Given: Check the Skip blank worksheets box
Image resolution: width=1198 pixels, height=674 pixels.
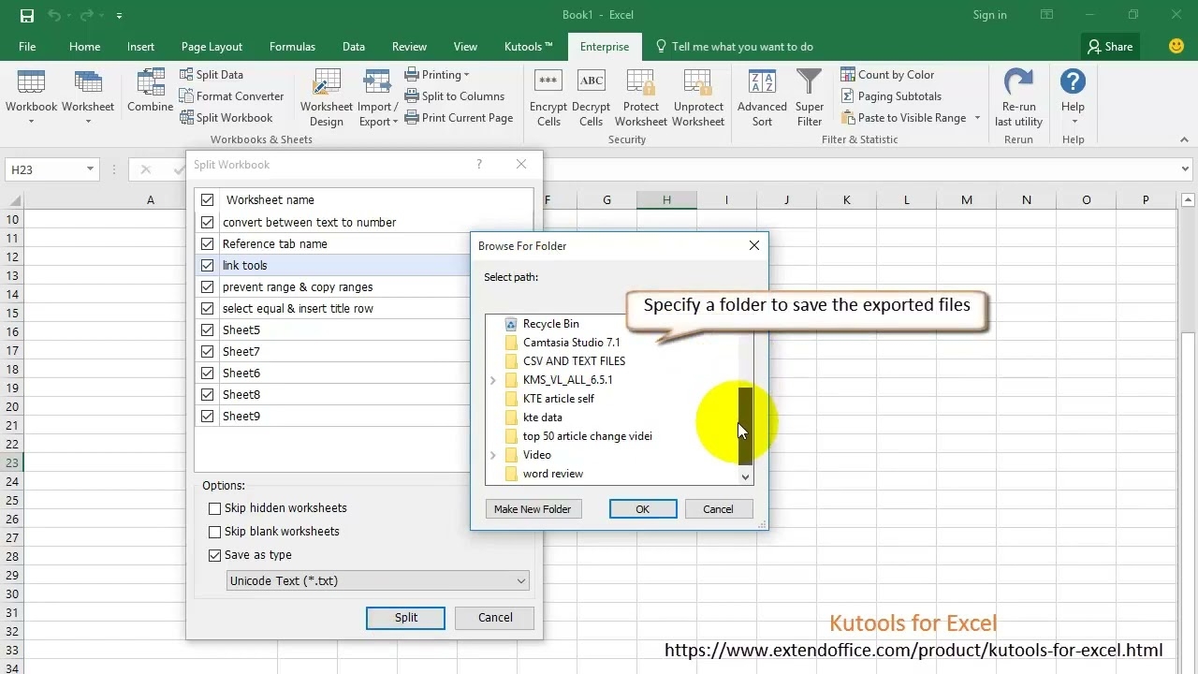Looking at the screenshot, I should (215, 532).
